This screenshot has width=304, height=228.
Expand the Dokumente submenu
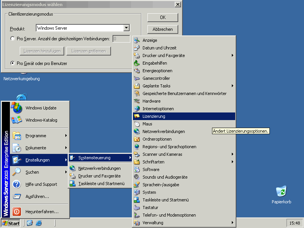click(x=66, y=148)
